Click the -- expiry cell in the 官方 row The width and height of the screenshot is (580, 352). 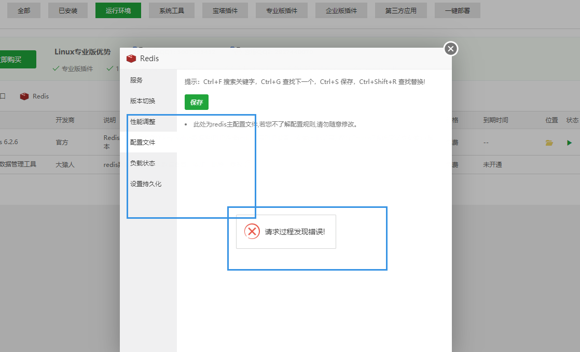(486, 143)
